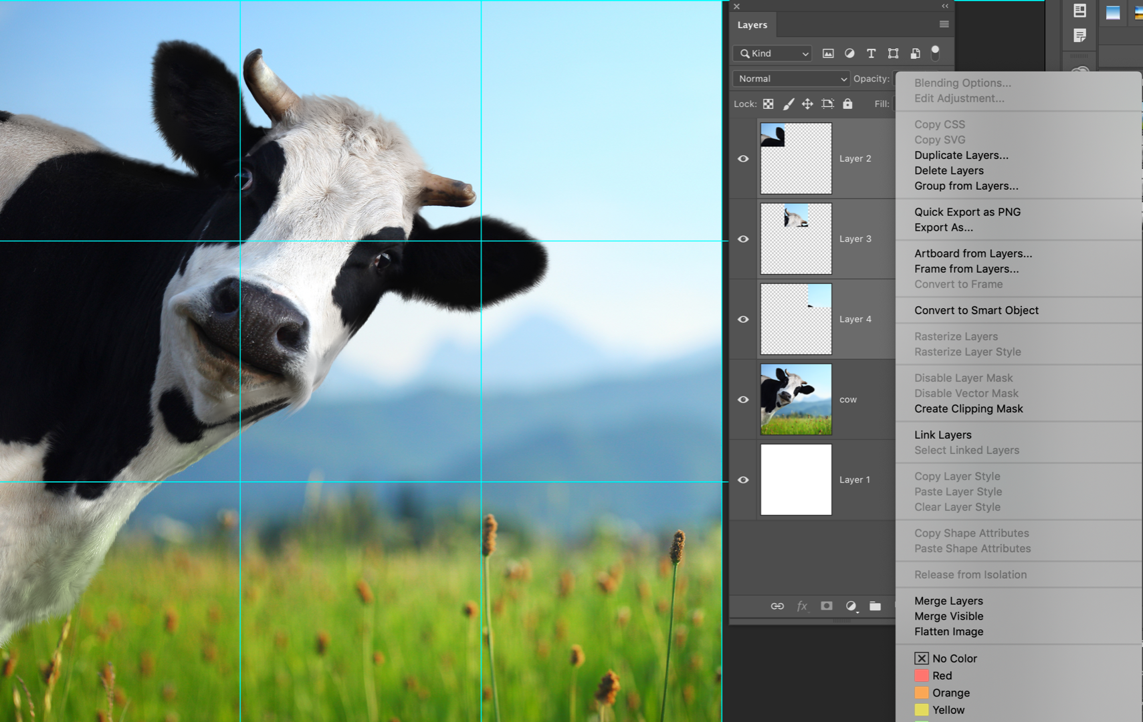
Task: Select the Layer 2 thumbnail
Action: [x=796, y=158]
